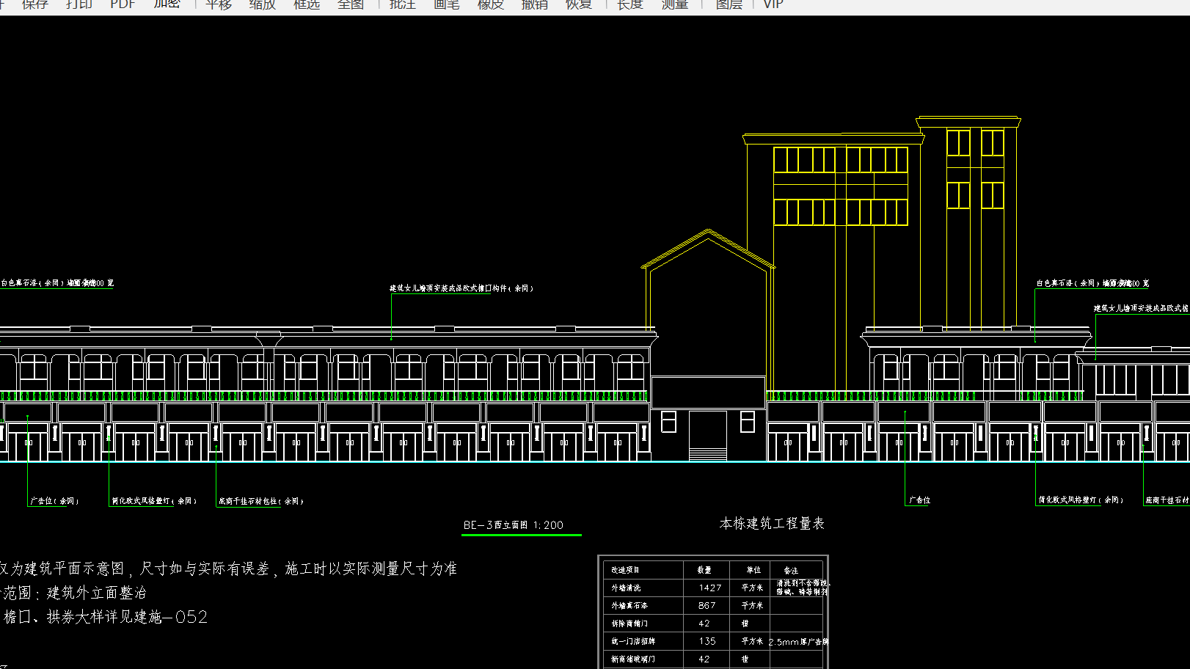This screenshot has width=1190, height=669.
Task: Select the 加密 (Encrypt) toolbar item
Action: pos(167,4)
